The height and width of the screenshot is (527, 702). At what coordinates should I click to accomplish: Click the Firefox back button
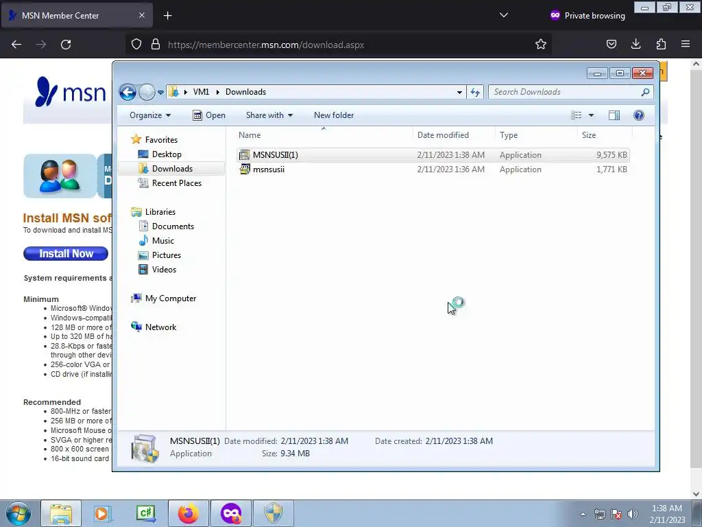pos(16,45)
